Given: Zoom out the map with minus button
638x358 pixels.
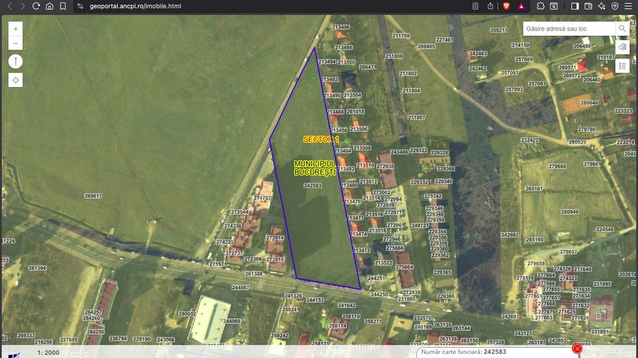Looking at the screenshot, I should click(x=16, y=43).
